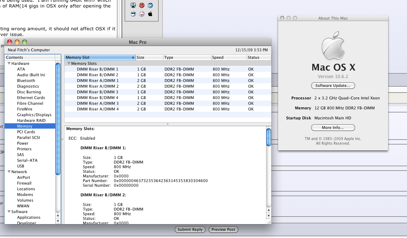
Task: Insert the black Apple logo smiley
Action: [x=150, y=14]
